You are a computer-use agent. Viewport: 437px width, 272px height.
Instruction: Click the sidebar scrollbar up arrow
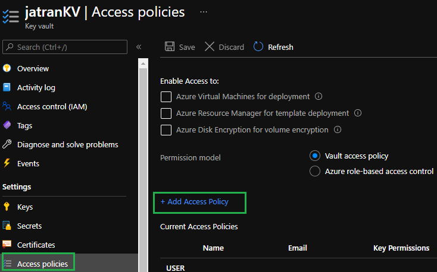(x=143, y=64)
